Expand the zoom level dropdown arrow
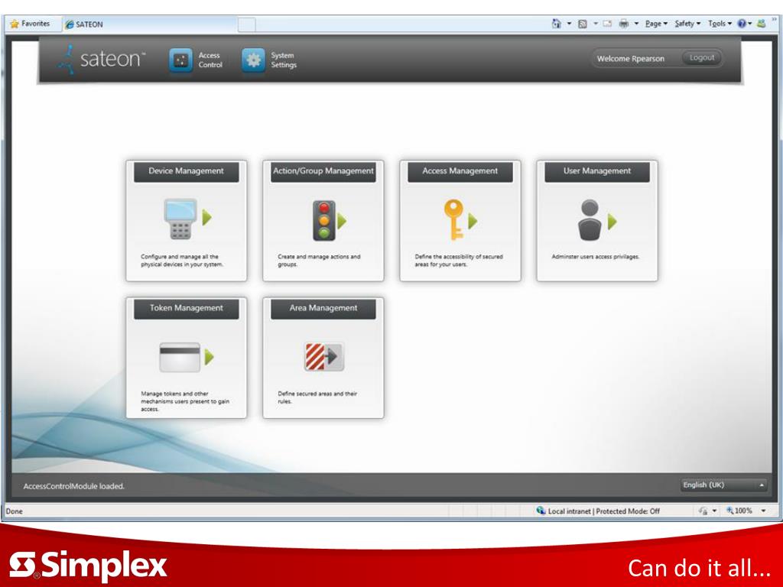This screenshot has height=587, width=783. (763, 511)
